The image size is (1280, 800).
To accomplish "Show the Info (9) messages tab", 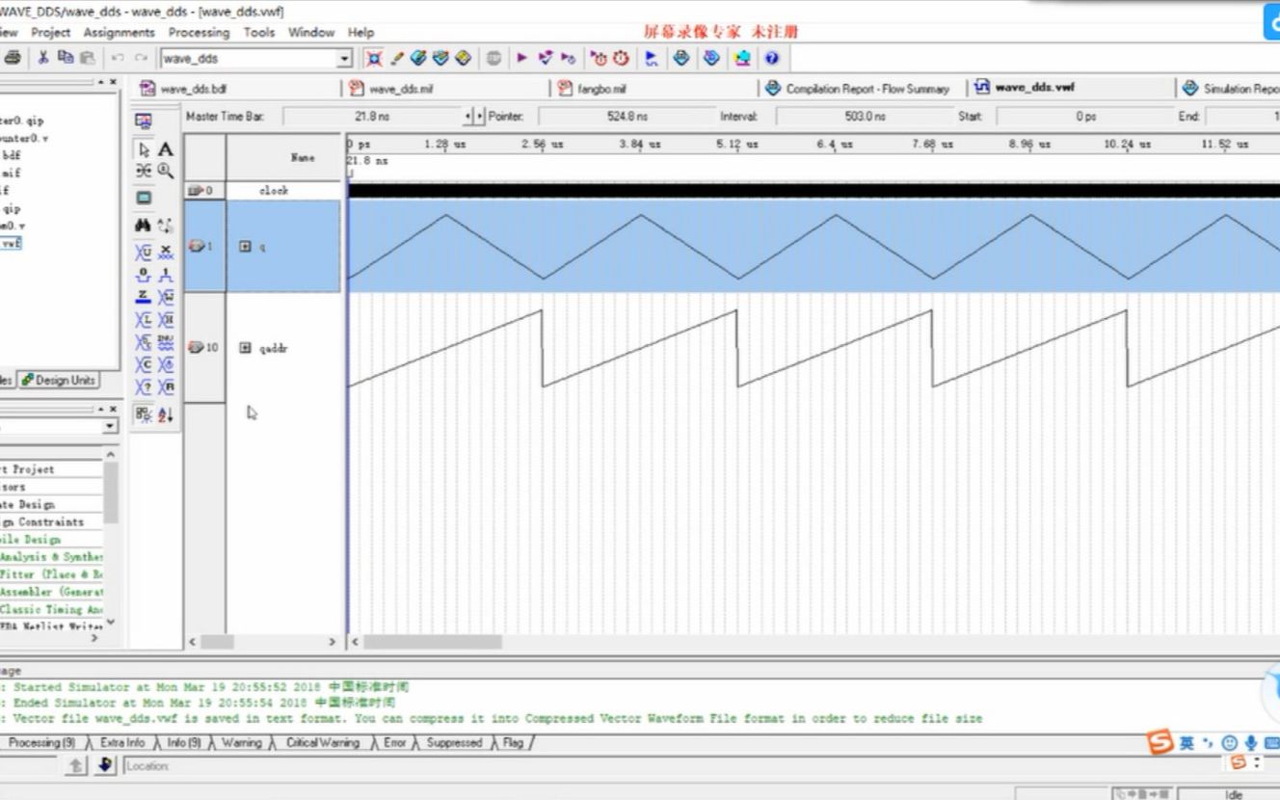I will tap(184, 742).
